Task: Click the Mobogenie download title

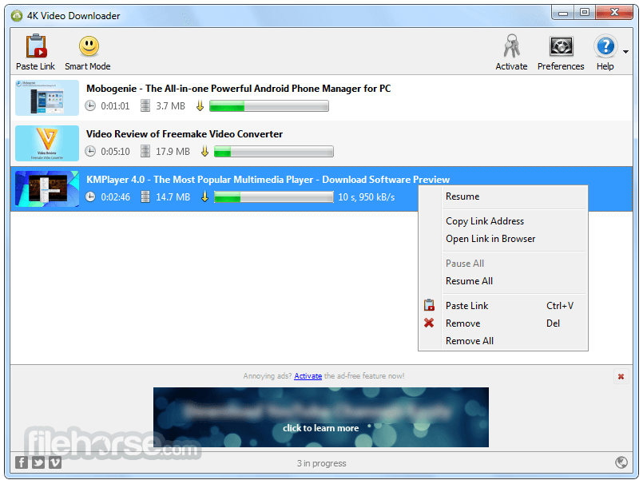Action: [238, 89]
